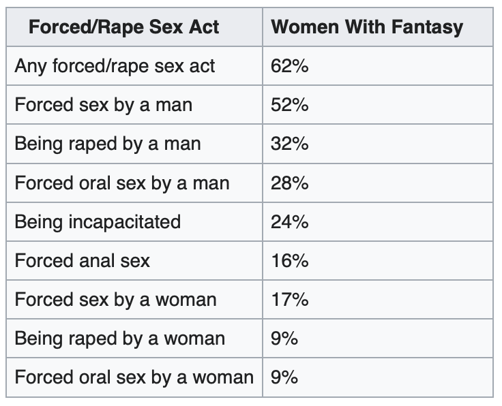The height and width of the screenshot is (406, 502).
Task: Select the "Forced anal sex" row label
Action: pos(82,260)
